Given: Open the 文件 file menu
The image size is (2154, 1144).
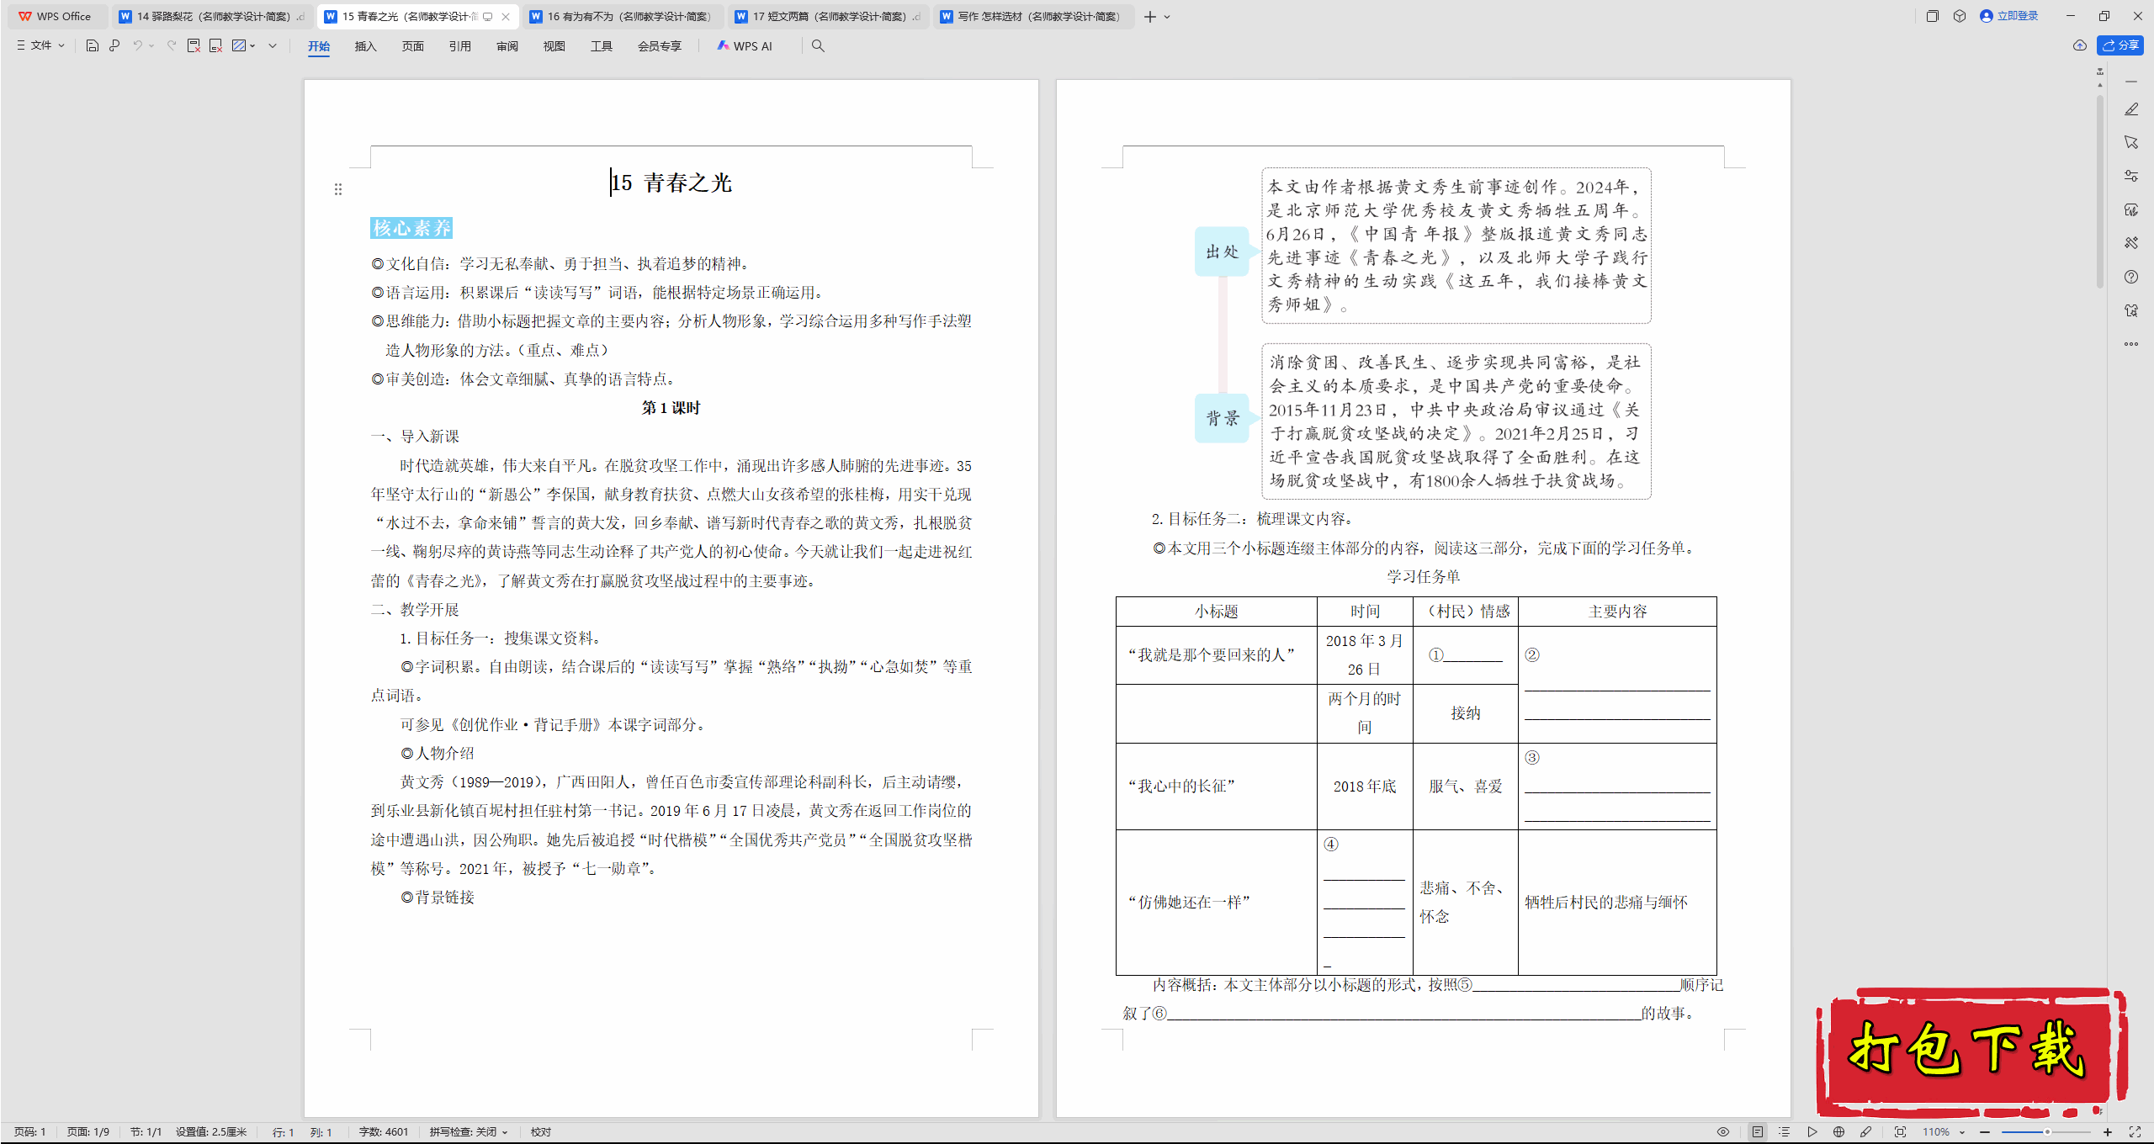Looking at the screenshot, I should (x=40, y=45).
